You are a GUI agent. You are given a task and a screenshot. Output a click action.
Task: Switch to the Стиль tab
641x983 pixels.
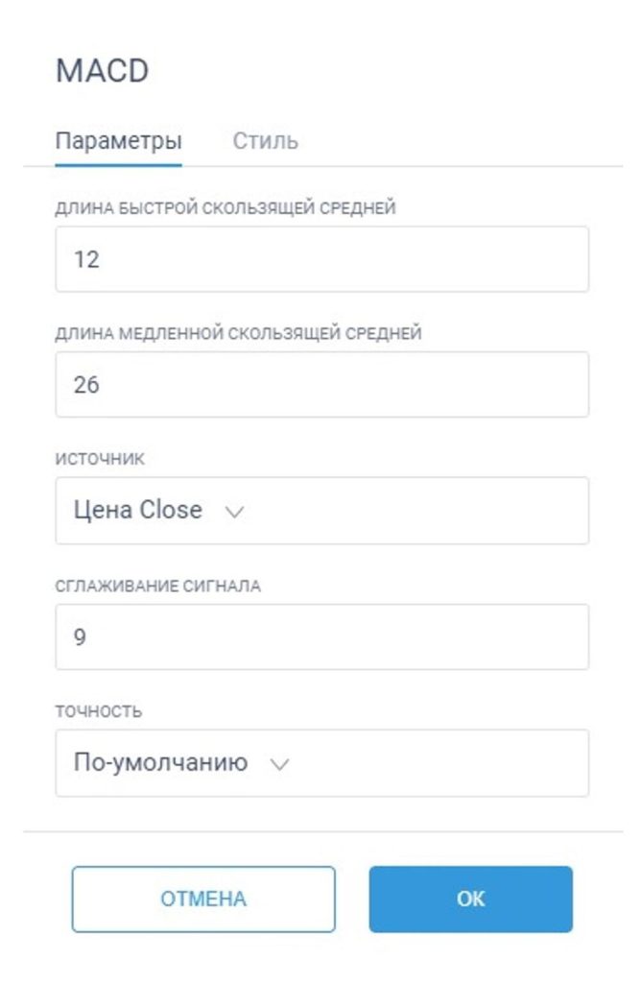265,141
